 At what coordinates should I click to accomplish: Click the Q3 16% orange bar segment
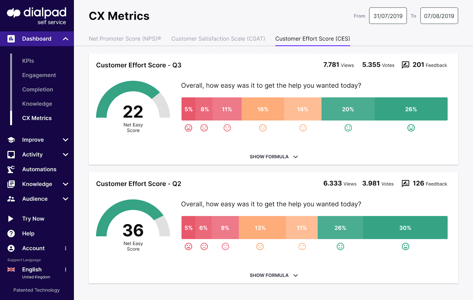[263, 109]
